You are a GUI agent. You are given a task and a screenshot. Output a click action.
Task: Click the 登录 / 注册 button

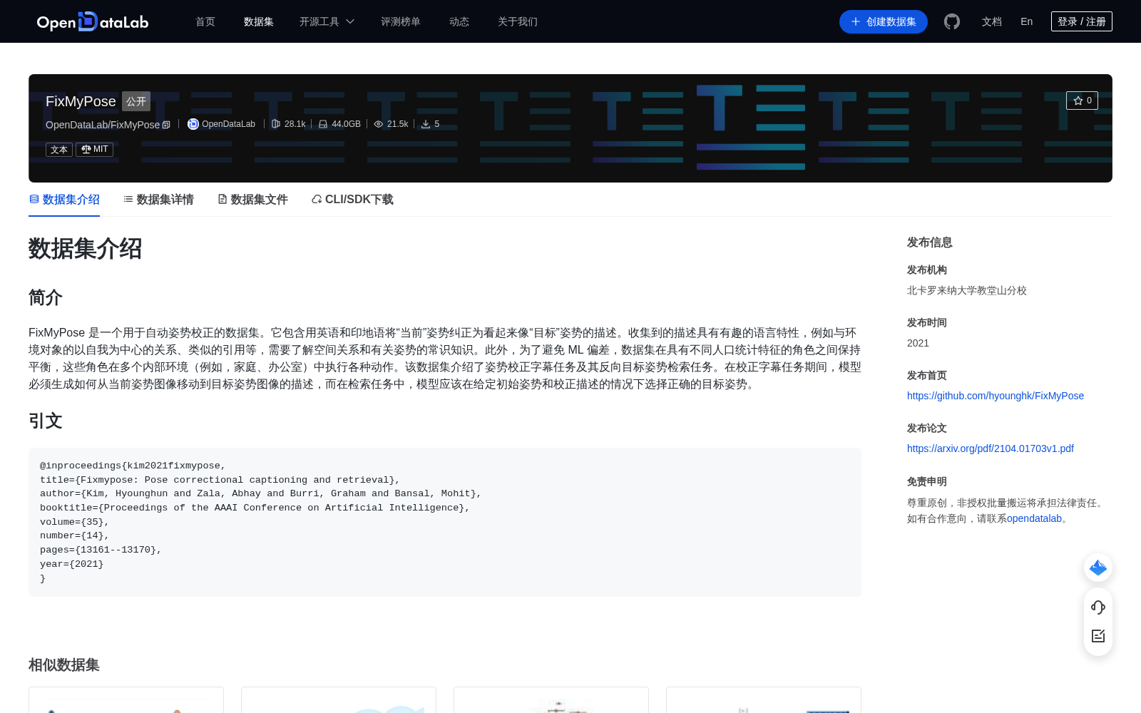click(1082, 21)
